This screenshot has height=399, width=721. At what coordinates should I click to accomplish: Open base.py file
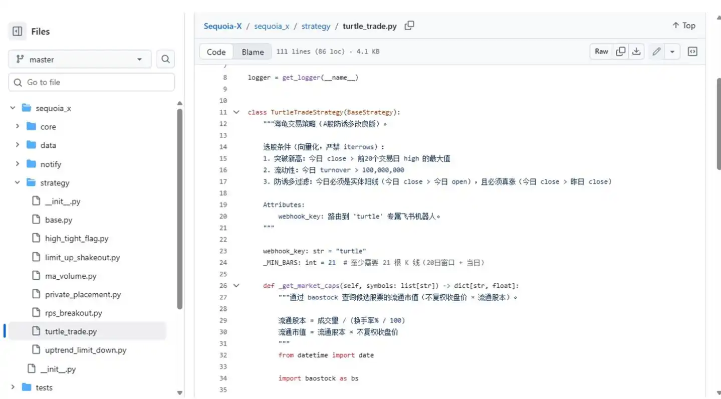[x=59, y=220]
